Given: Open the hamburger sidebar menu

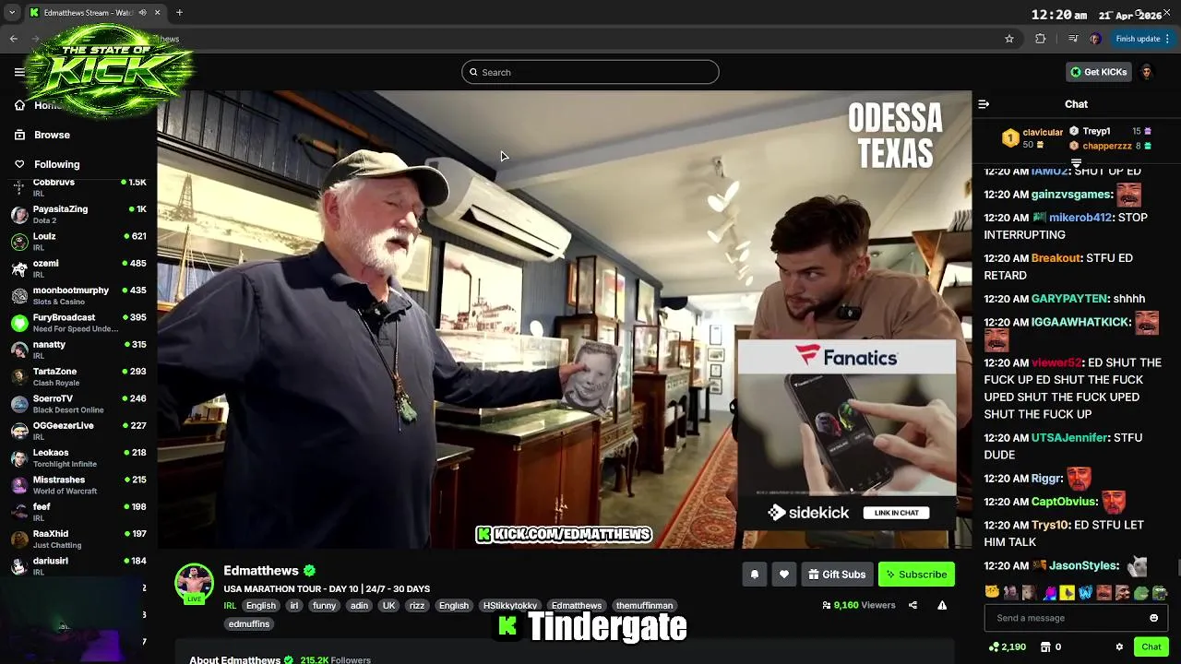Looking at the screenshot, I should click(x=19, y=72).
